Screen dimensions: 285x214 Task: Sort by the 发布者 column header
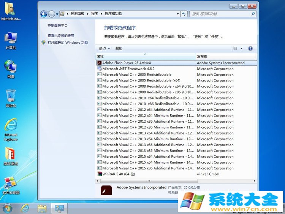[x=226, y=56]
